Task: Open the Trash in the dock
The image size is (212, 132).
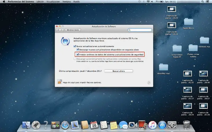Action: click(x=187, y=125)
